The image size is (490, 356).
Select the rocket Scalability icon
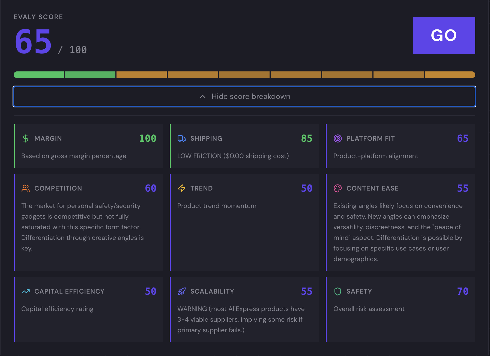coord(181,291)
